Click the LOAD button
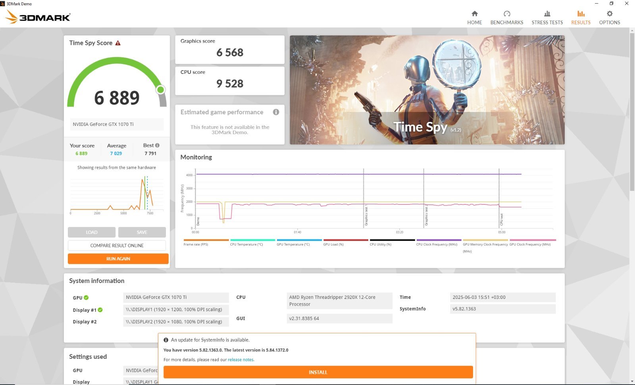Screen dimensions: 635x385 91,232
